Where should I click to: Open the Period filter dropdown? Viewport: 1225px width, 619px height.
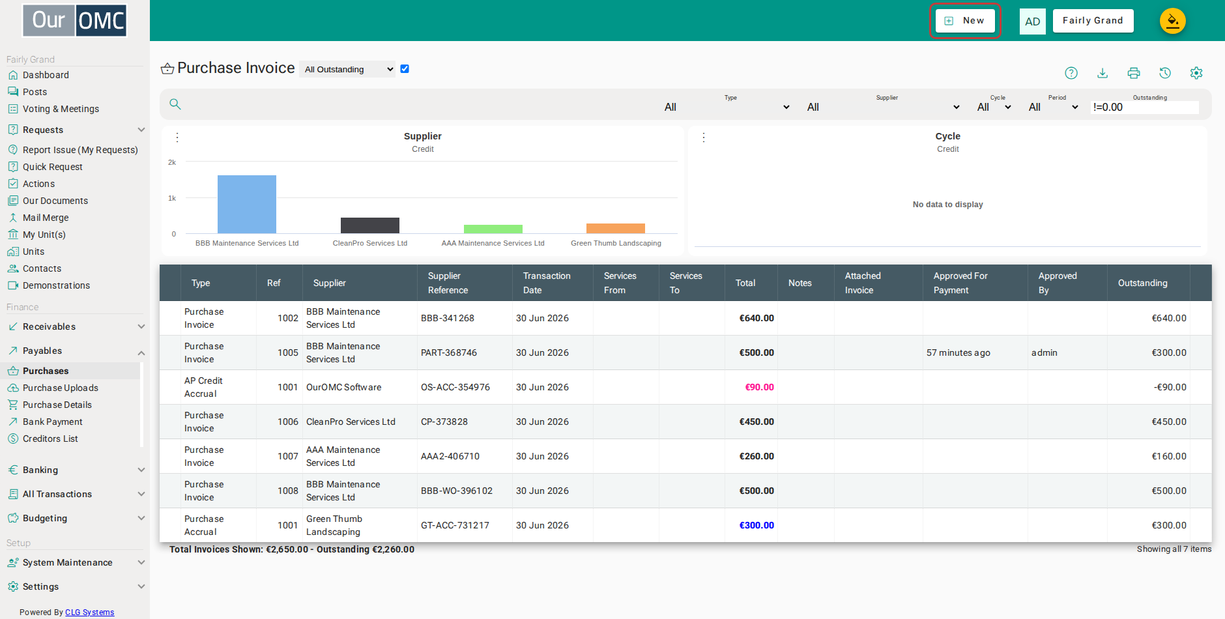1053,107
